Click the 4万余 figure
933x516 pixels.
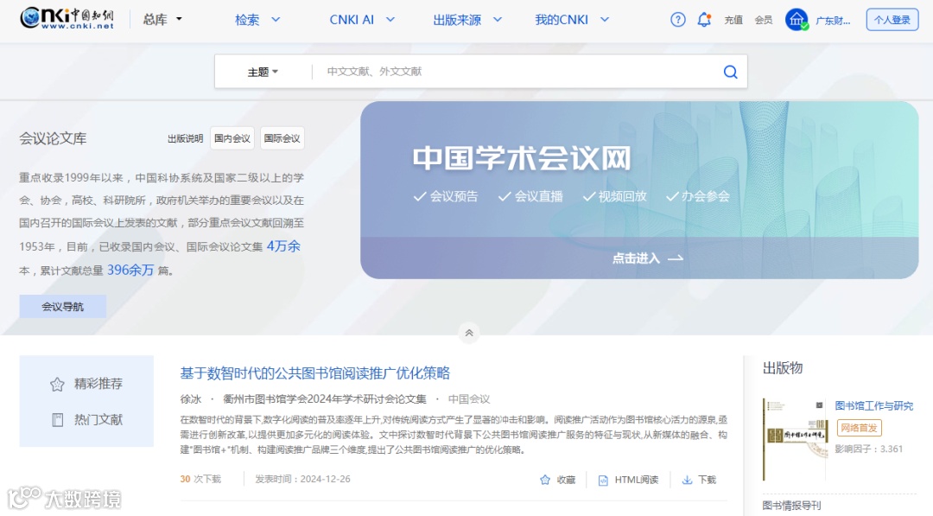(283, 246)
